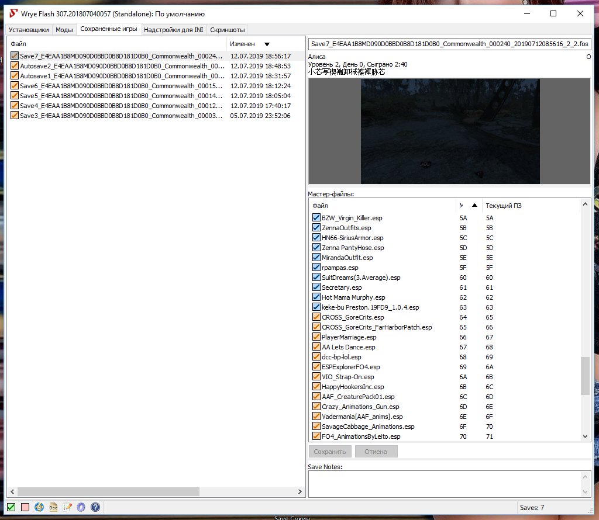Launch Fallout via the Vault Boy icon
This screenshot has width=599, height=520.
pos(39,507)
